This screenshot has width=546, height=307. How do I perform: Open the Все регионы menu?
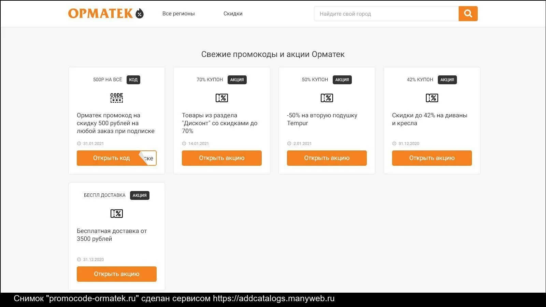point(178,14)
